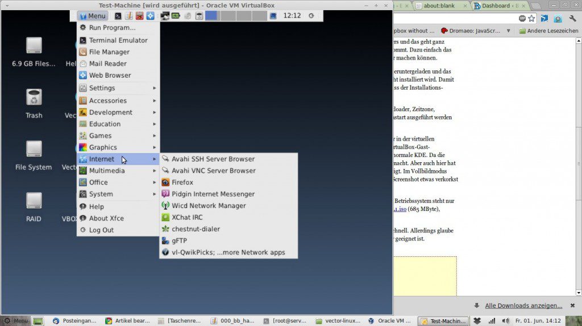This screenshot has height=326, width=582.
Task: Expand the bookmarks overflow dropdown arrow
Action: coord(509,31)
